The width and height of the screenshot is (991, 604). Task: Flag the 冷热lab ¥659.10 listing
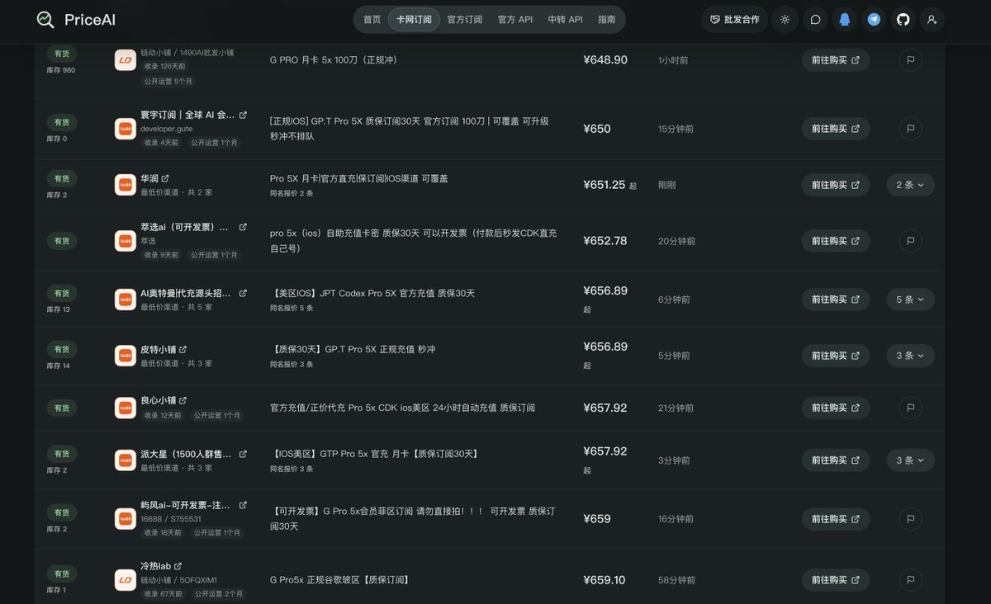tap(911, 580)
